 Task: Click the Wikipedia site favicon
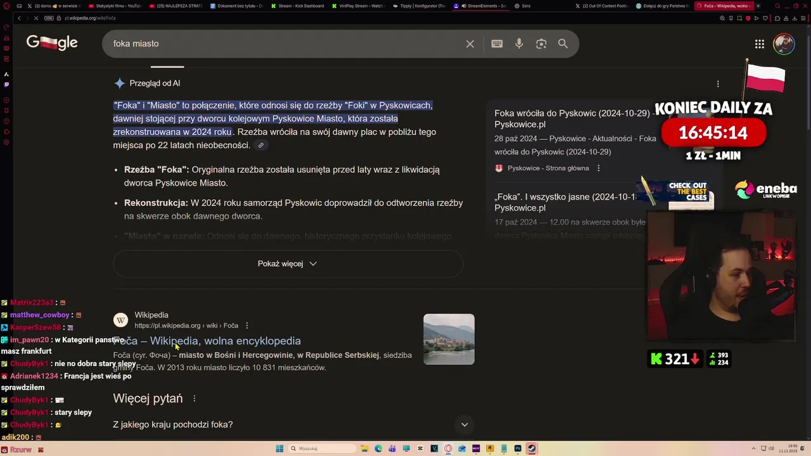[x=120, y=320]
